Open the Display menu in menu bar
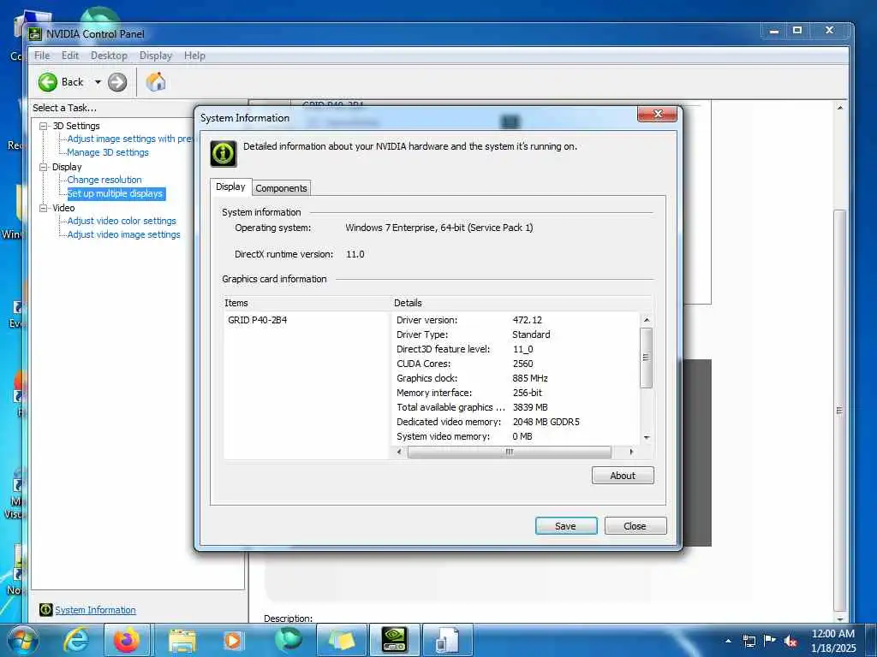 (x=156, y=56)
